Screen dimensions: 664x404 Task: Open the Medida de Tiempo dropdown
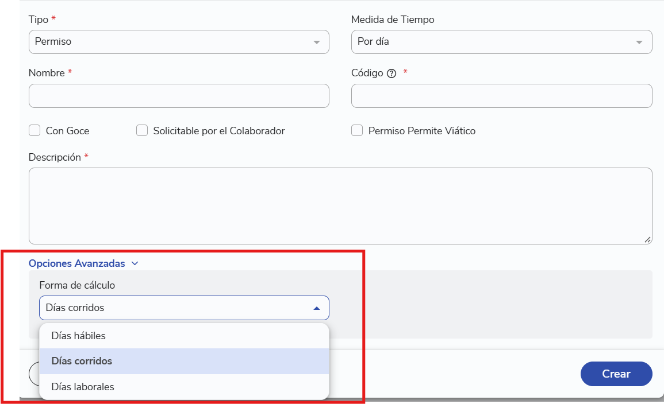501,42
